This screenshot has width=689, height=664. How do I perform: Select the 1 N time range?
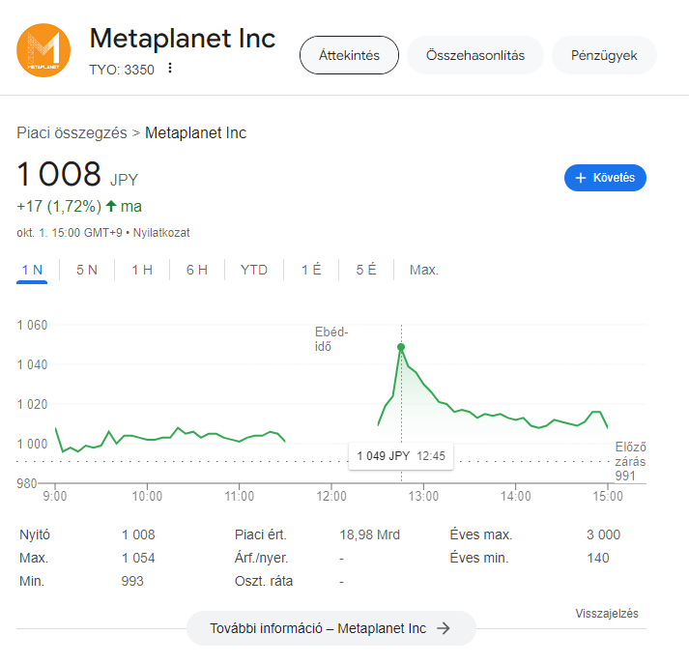pos(32,270)
